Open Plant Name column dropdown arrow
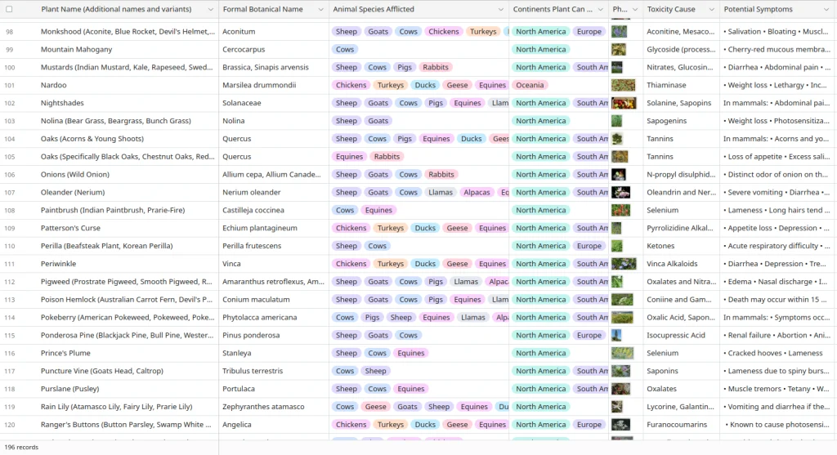This screenshot has height=455, width=837. click(x=210, y=10)
